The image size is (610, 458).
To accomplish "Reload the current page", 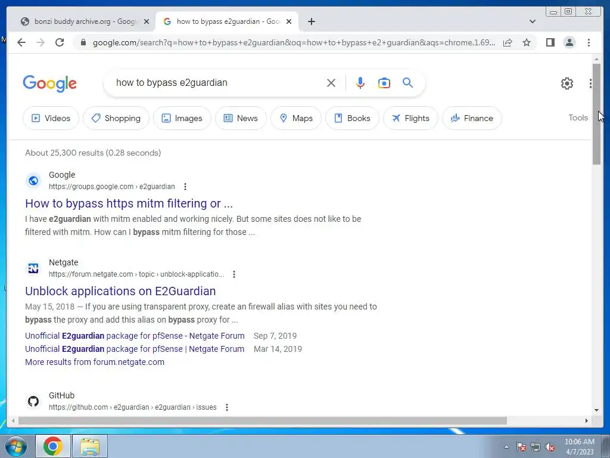I will [60, 42].
